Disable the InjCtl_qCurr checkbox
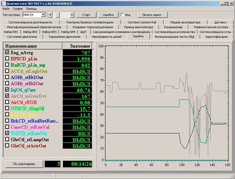The height and width of the screenshot is (179, 235). [x=7, y=90]
